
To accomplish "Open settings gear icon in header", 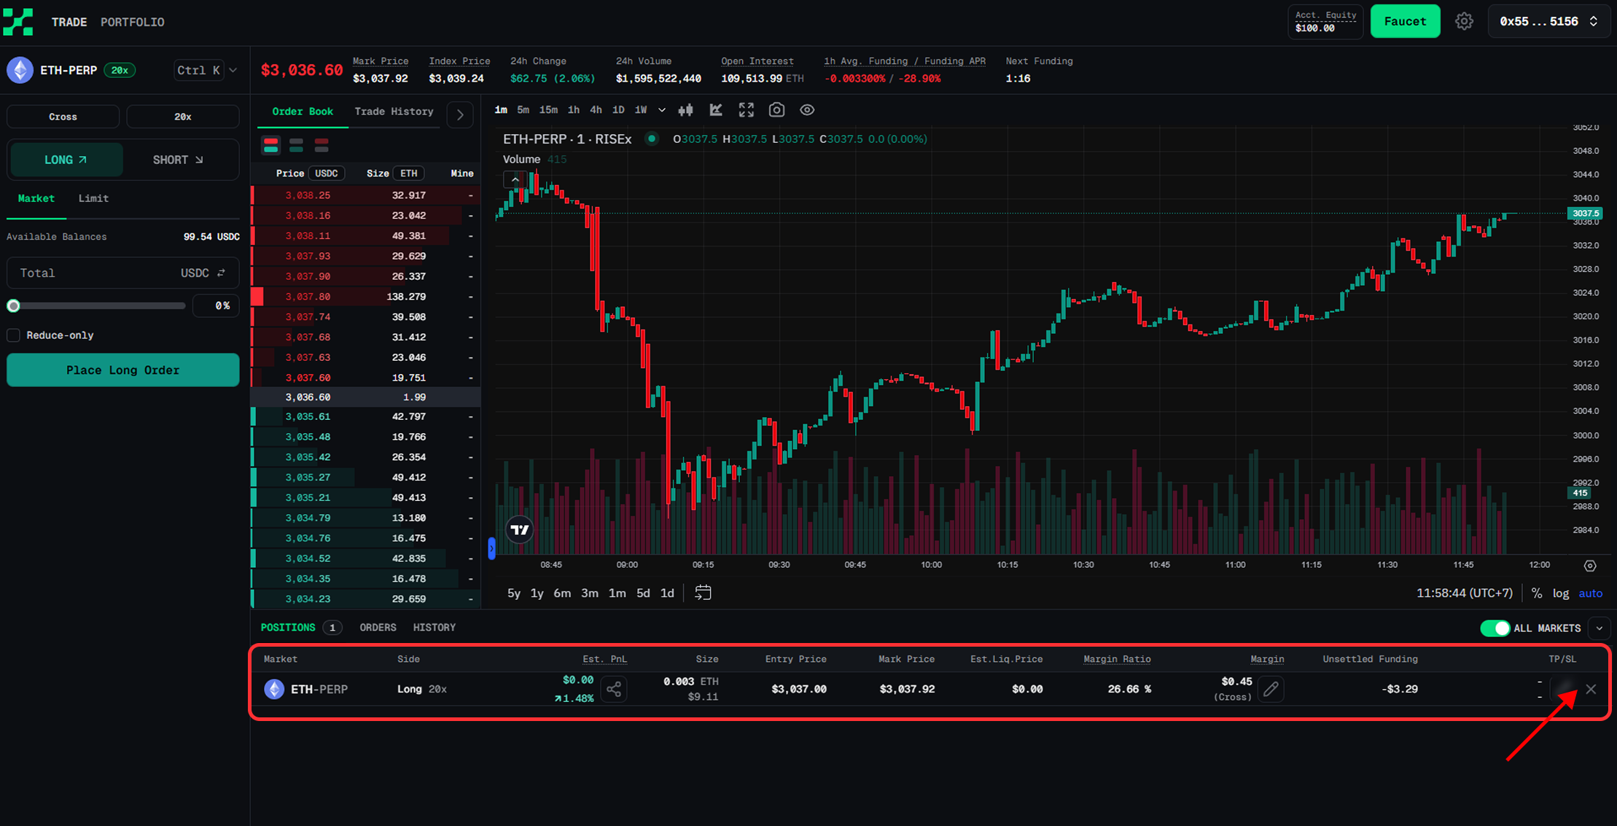I will click(x=1464, y=22).
